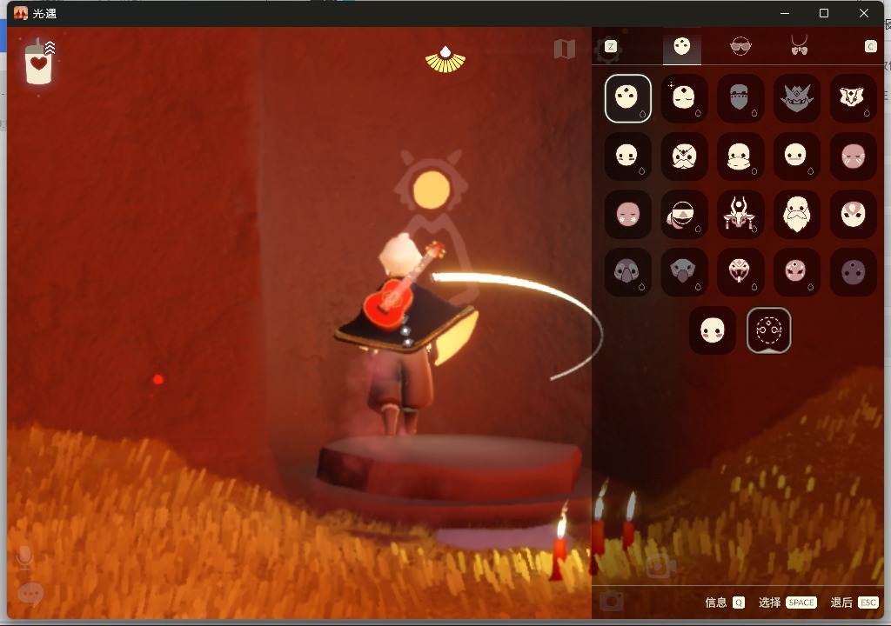891x626 pixels.
Task: Click the glowing sun spirit icon
Action: pyautogui.click(x=432, y=190)
